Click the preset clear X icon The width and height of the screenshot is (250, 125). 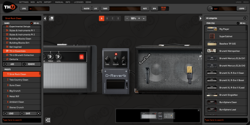pos(38,113)
